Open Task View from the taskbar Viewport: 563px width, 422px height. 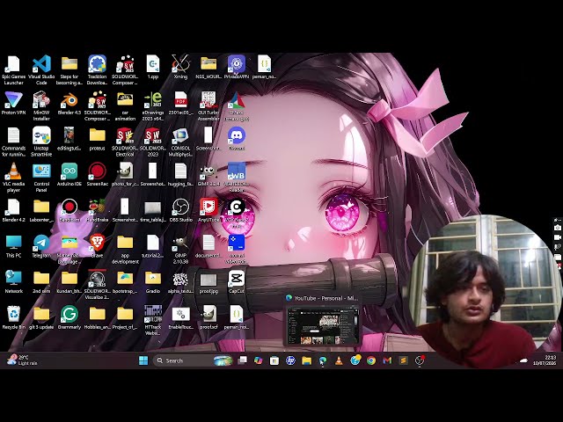click(x=243, y=360)
